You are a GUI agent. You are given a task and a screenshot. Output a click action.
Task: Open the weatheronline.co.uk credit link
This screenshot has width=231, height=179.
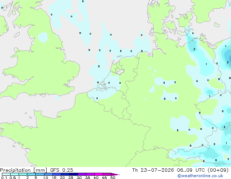click(200, 176)
